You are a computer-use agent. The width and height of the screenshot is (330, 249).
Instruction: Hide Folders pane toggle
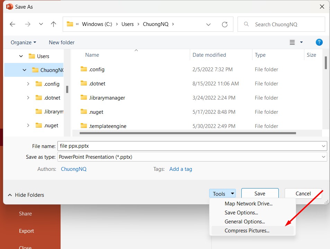(x=26, y=195)
